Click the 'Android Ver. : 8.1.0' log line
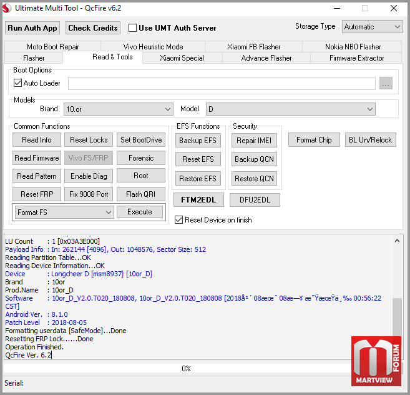Image resolution: width=410 pixels, height=395 pixels. pyautogui.click(x=36, y=314)
